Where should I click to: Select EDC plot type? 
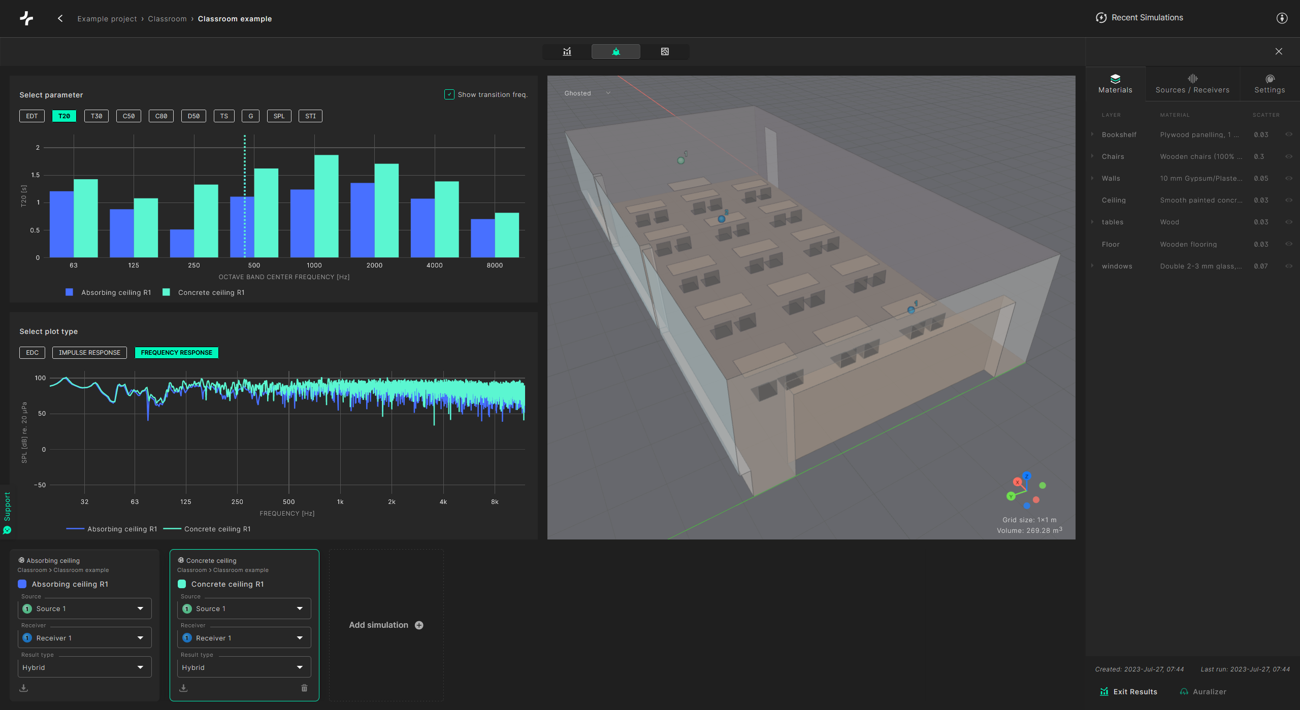coord(32,353)
